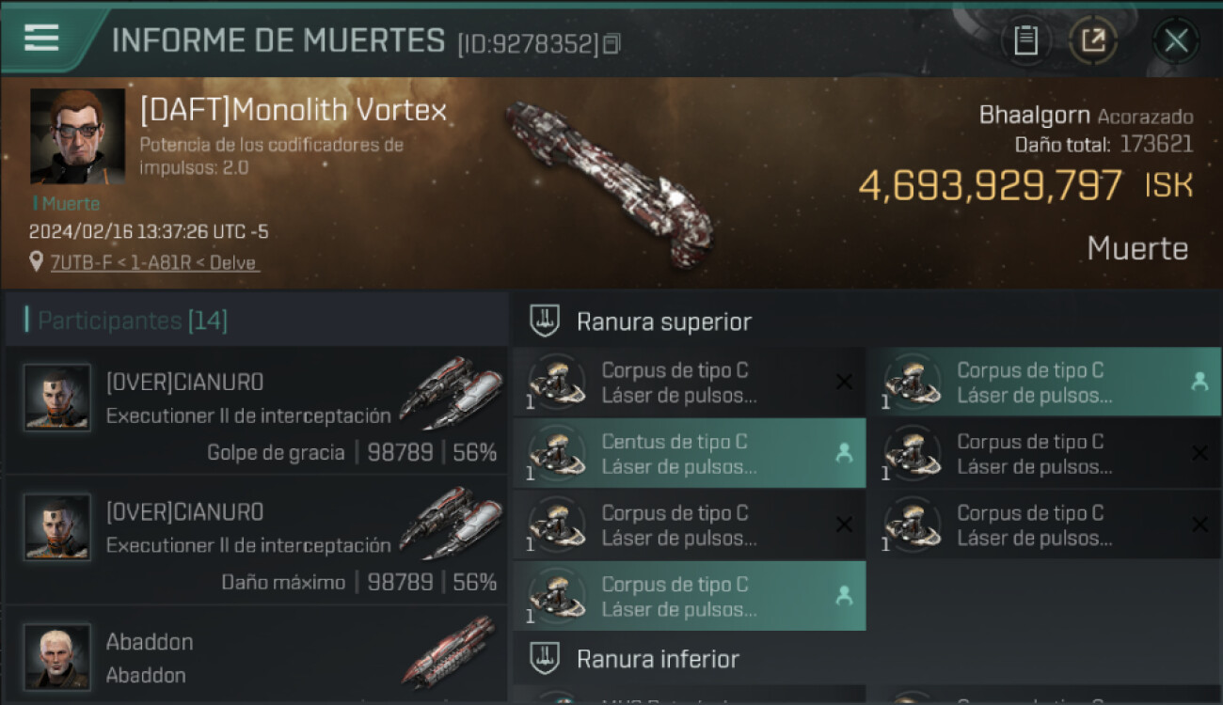This screenshot has height=705, width=1223.
Task: Select the Golpe de gracia CIANURO entry
Action: point(257,410)
